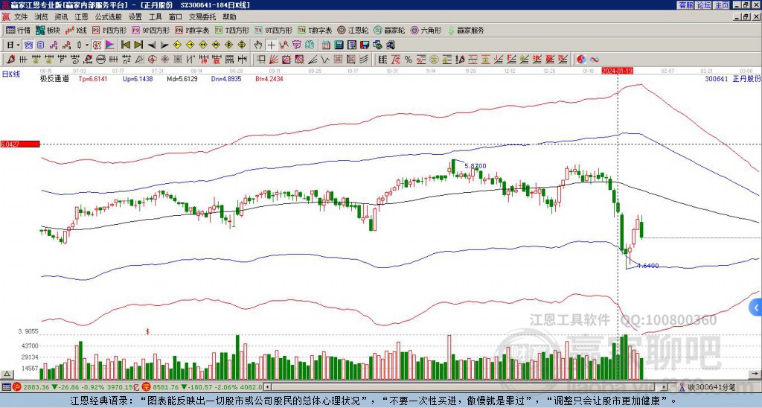Image resolution: width=762 pixels, height=408 pixels.
Task: Click the 极反通道 indicator name
Action: tap(54, 79)
